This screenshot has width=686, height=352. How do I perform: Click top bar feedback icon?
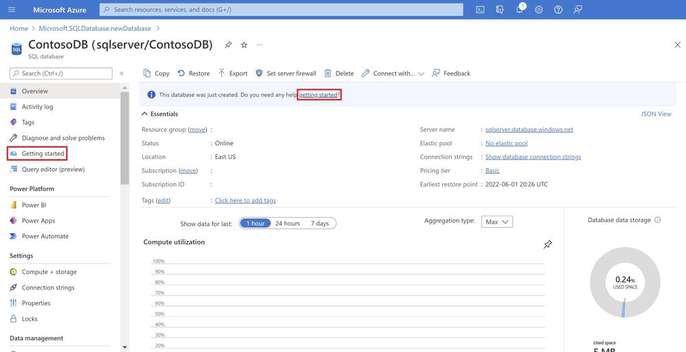578,10
